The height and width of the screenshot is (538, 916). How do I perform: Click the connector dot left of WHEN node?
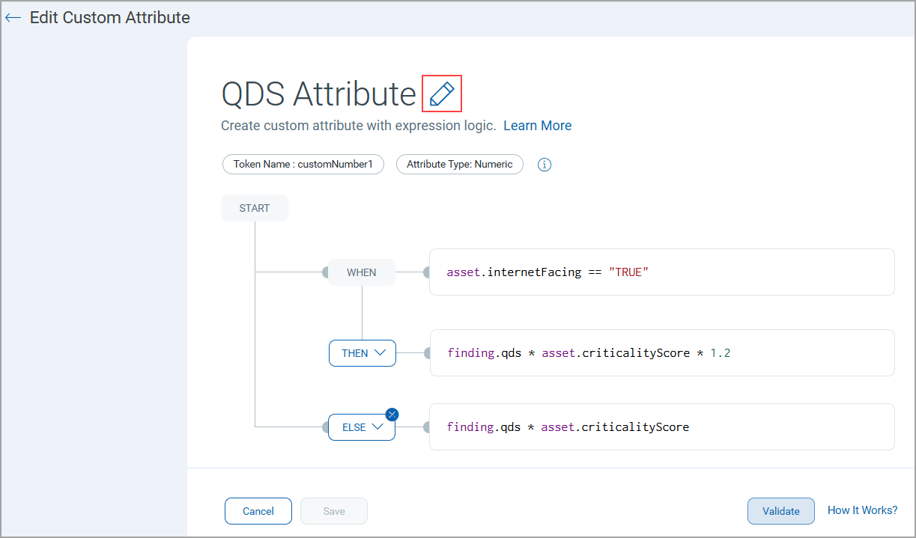pos(326,272)
